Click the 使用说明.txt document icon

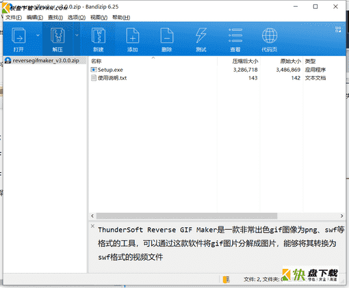coord(94,78)
